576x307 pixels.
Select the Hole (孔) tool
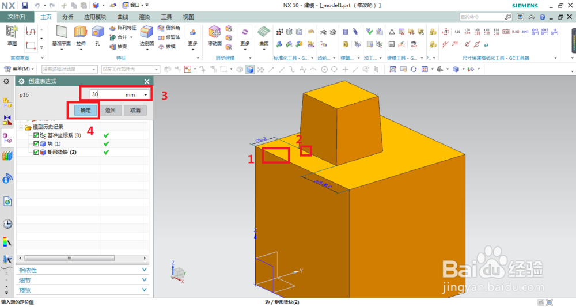(98, 32)
